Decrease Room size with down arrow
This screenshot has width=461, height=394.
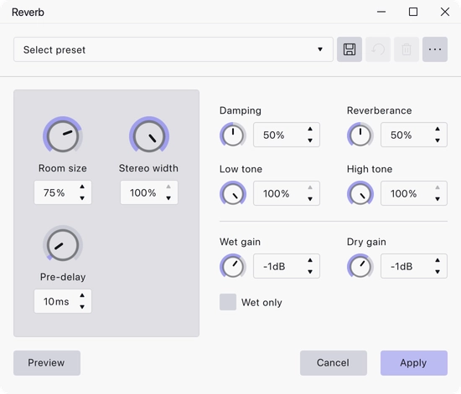click(82, 198)
